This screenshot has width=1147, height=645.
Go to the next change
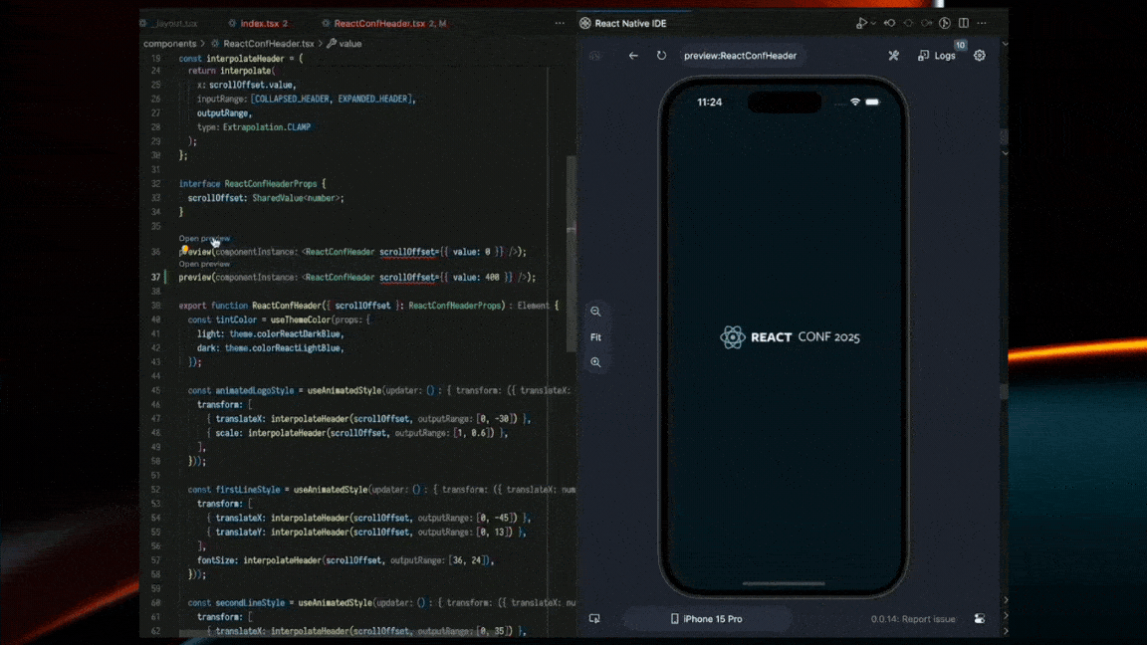pyautogui.click(x=927, y=24)
